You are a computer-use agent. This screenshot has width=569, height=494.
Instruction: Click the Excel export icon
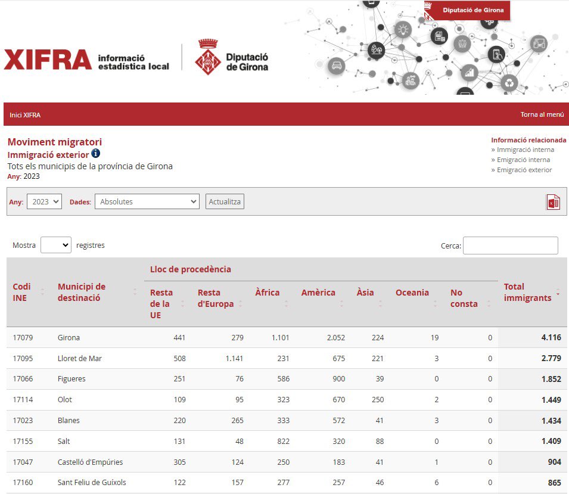pos(553,202)
